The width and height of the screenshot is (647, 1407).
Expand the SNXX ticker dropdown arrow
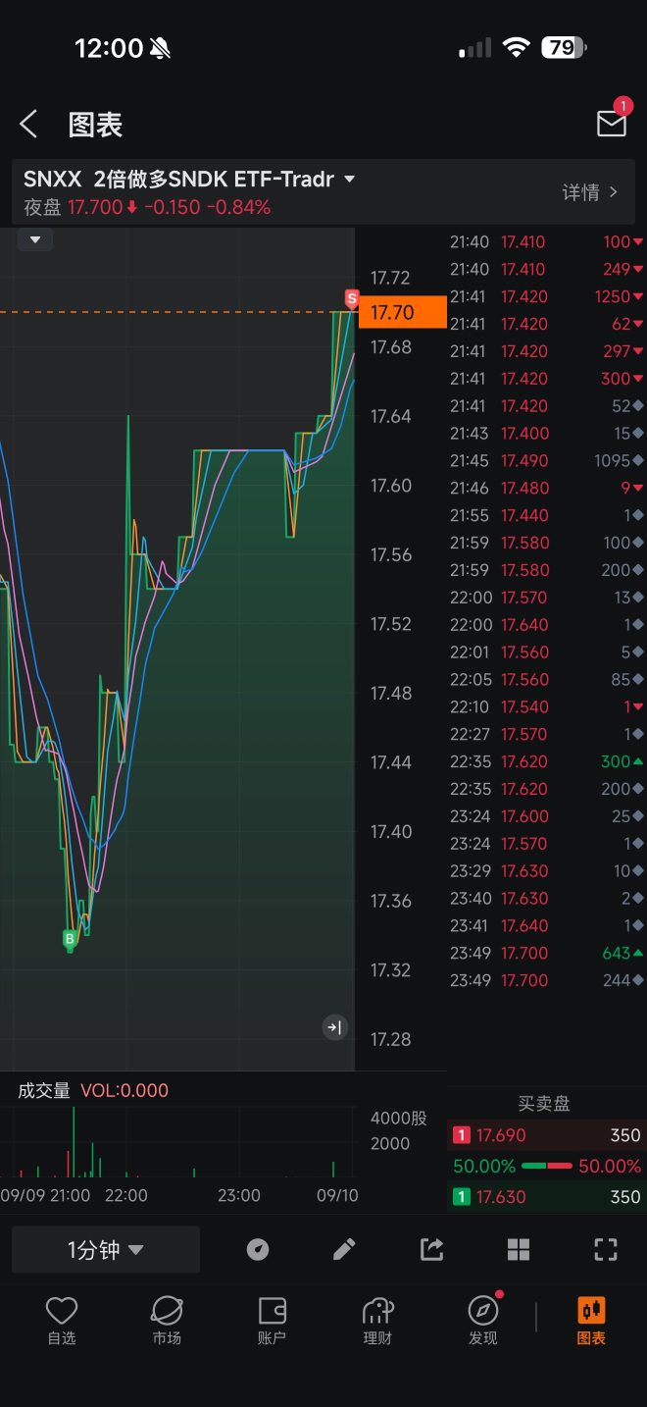pyautogui.click(x=349, y=180)
